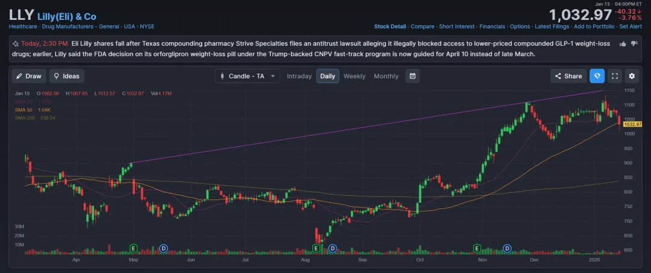The image size is (651, 273).
Task: Click the 'Today, 2:30 PM' news timestamp
Action: pyautogui.click(x=45, y=43)
